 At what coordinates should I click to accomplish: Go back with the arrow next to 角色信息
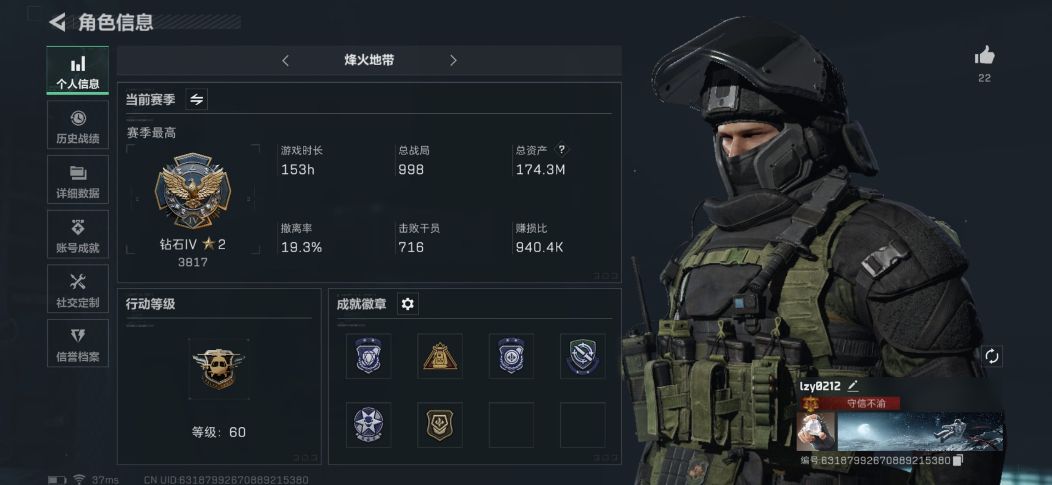click(58, 22)
